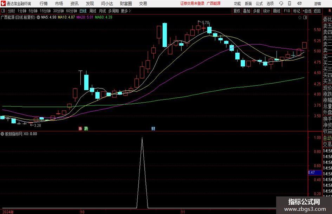Open the 发现 menu

(x=90, y=4)
